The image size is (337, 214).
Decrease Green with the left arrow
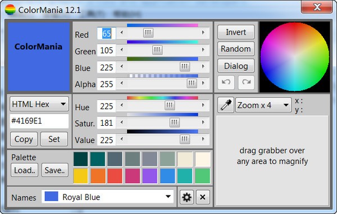[x=122, y=50]
